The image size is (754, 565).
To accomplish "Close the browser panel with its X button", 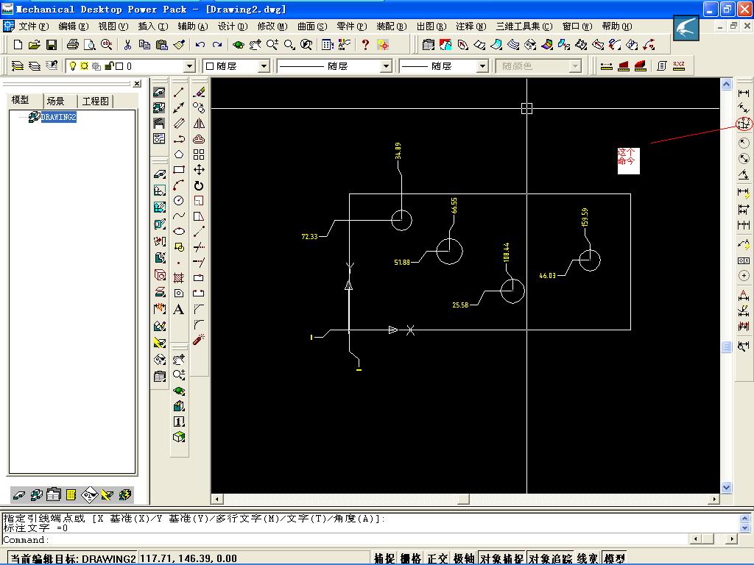I will tap(137, 84).
